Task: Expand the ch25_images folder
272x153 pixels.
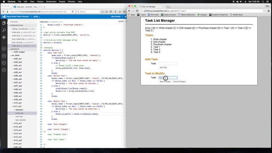Action: point(18,52)
